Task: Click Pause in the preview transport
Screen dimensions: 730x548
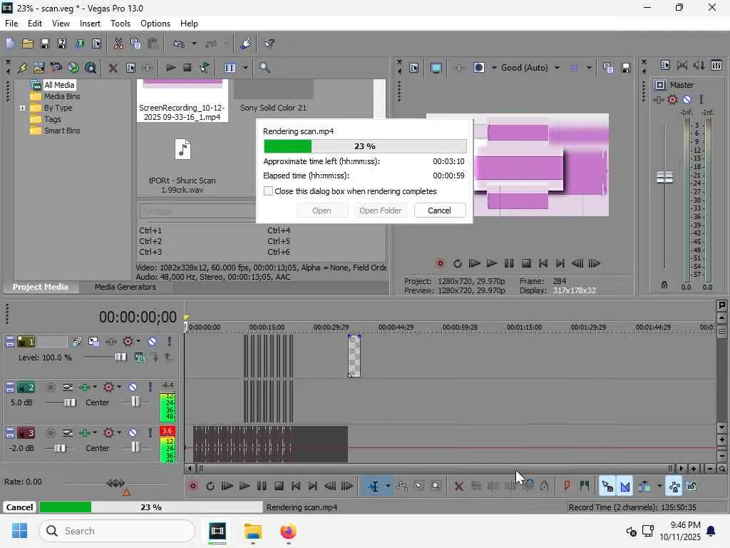Action: coord(509,264)
